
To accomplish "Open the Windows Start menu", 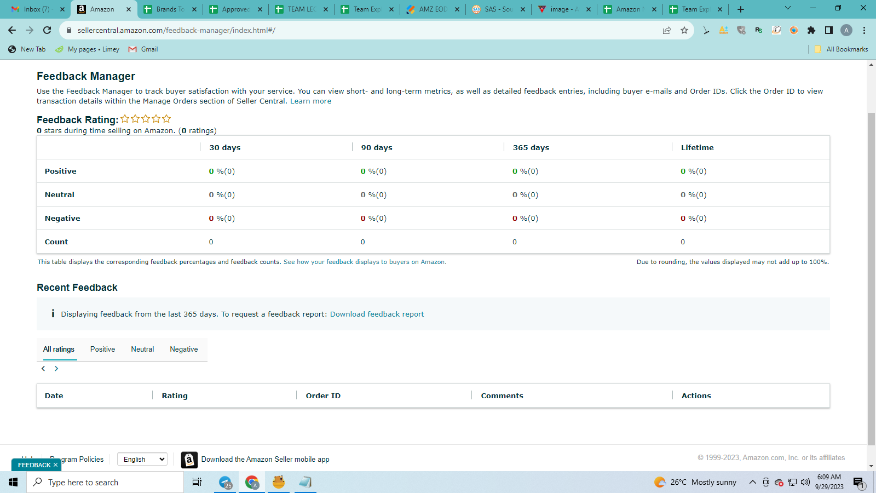I will [13, 482].
